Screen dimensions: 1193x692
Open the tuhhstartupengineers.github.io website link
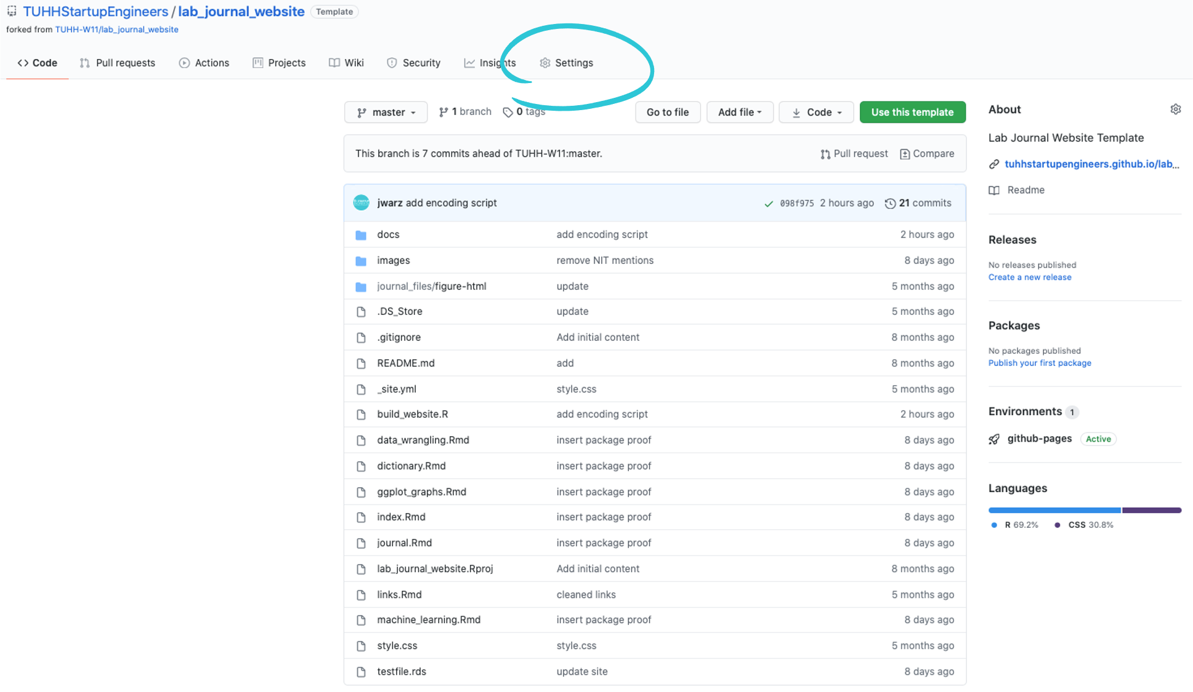pyautogui.click(x=1092, y=164)
